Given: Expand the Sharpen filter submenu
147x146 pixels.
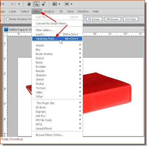Looking at the screenshot, I should [x=57, y=75].
